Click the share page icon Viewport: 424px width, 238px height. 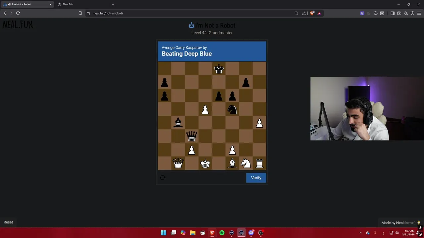(304, 13)
